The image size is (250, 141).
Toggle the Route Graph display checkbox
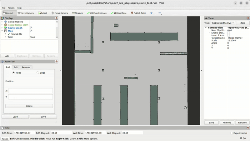pos(31,28)
